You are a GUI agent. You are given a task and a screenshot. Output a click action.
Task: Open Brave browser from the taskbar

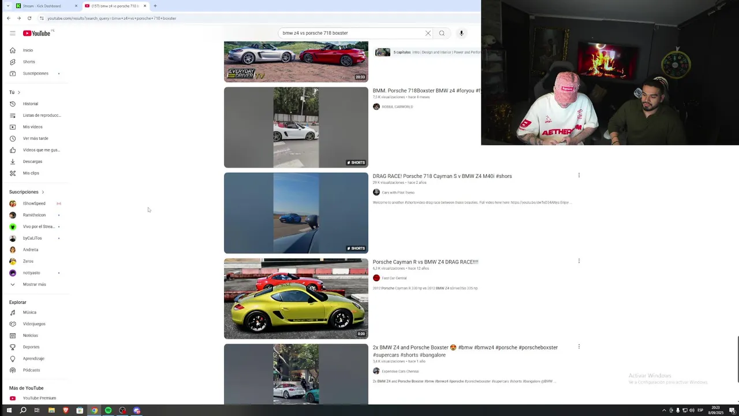click(65, 410)
